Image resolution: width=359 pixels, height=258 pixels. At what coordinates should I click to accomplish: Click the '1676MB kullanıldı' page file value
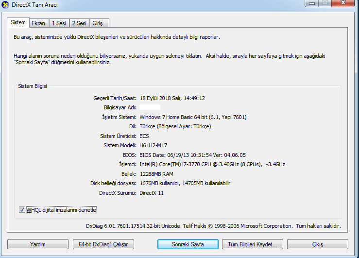click(160, 183)
